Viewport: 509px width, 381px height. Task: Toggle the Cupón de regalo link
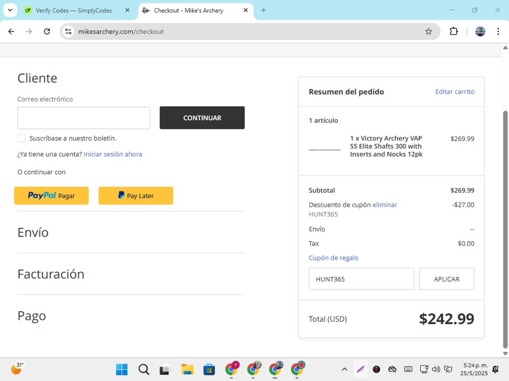[x=334, y=258]
